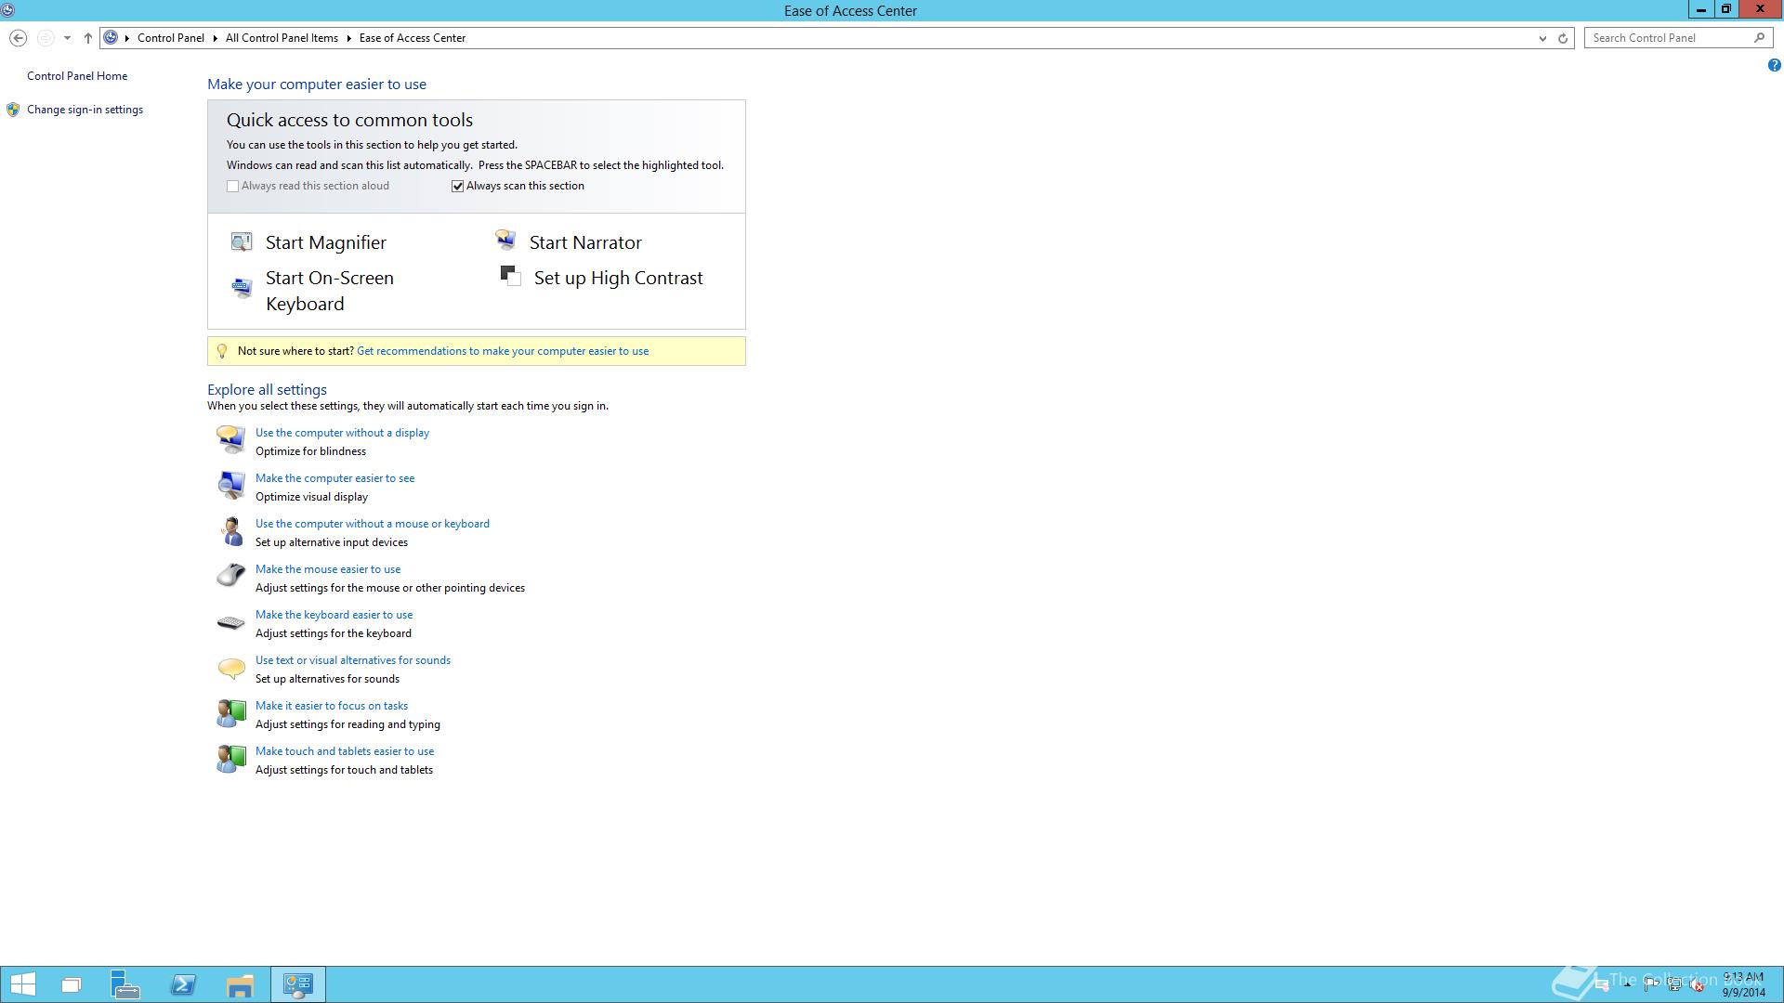Click the Start Narrator icon
The image size is (1784, 1003).
pyautogui.click(x=505, y=241)
